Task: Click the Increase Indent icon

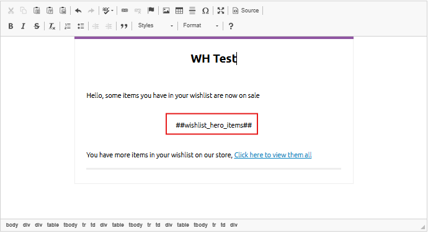Action: pos(109,26)
